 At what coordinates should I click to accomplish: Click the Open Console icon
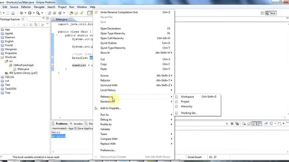point(280,124)
